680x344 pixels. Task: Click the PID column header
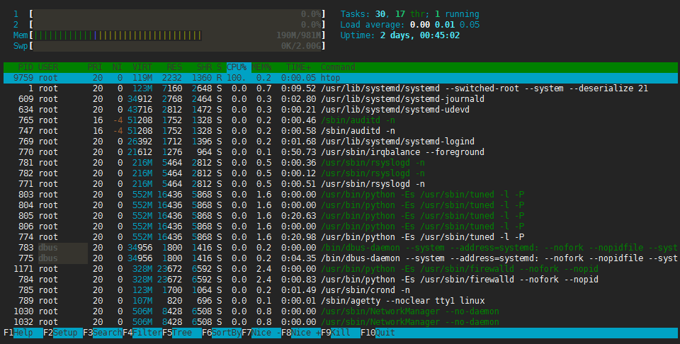[25, 67]
